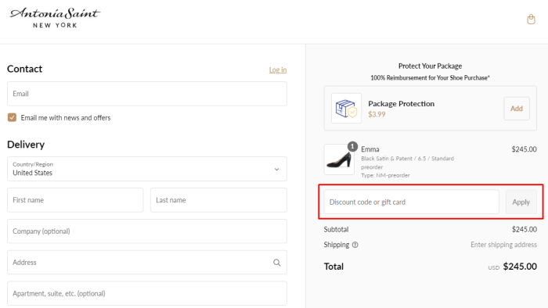Click the $3.99 Package Protection price

pyautogui.click(x=377, y=114)
